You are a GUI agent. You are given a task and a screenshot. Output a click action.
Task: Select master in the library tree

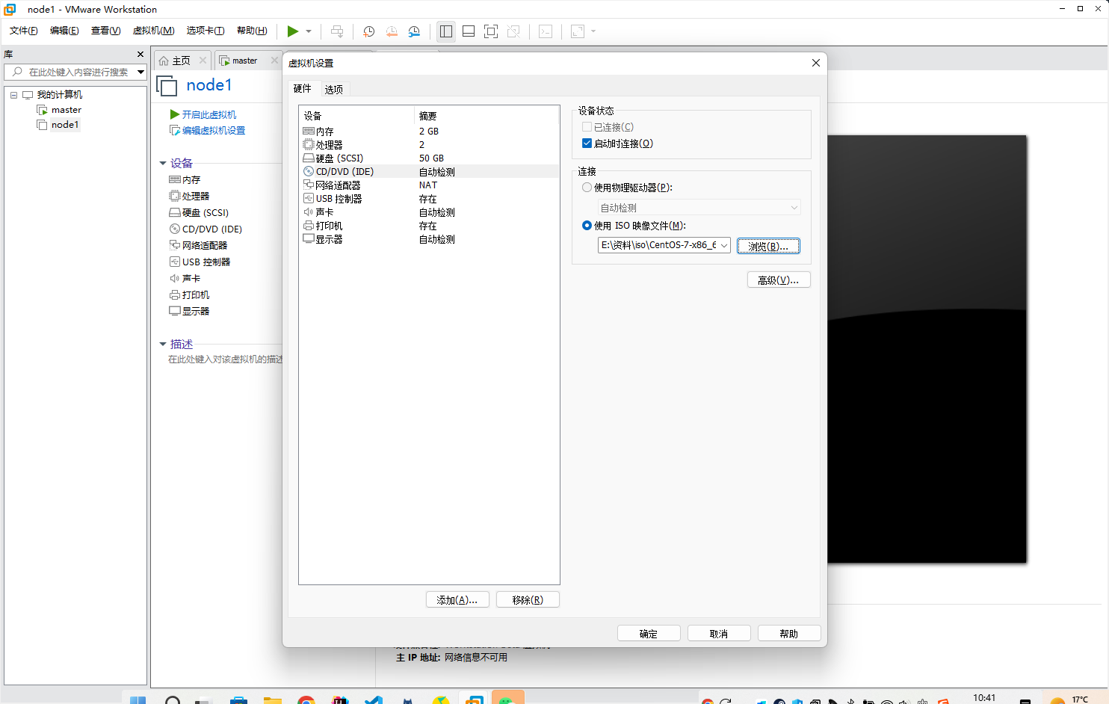[x=67, y=110]
